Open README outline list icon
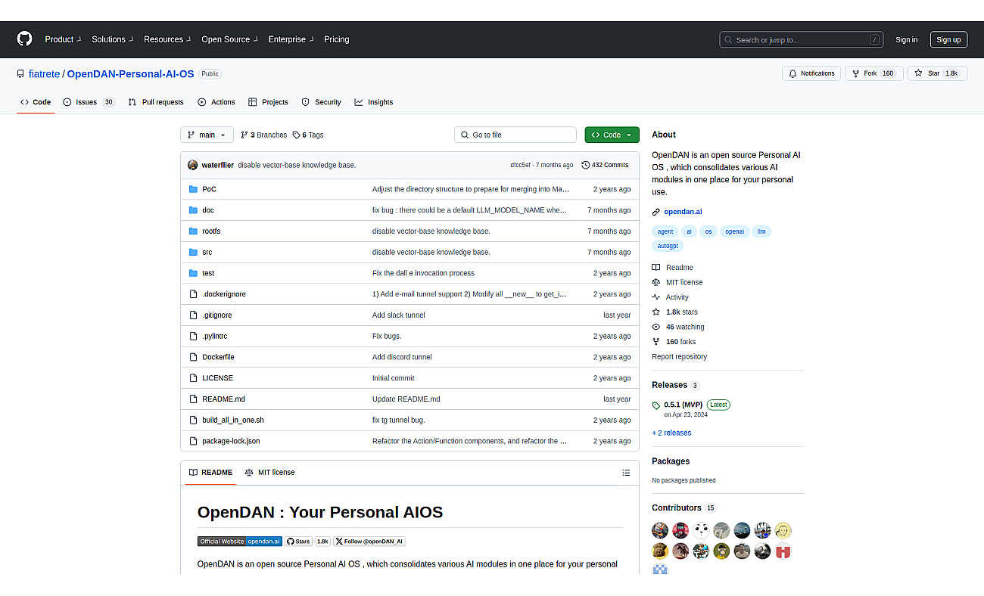The width and height of the screenshot is (984, 596). 626,473
